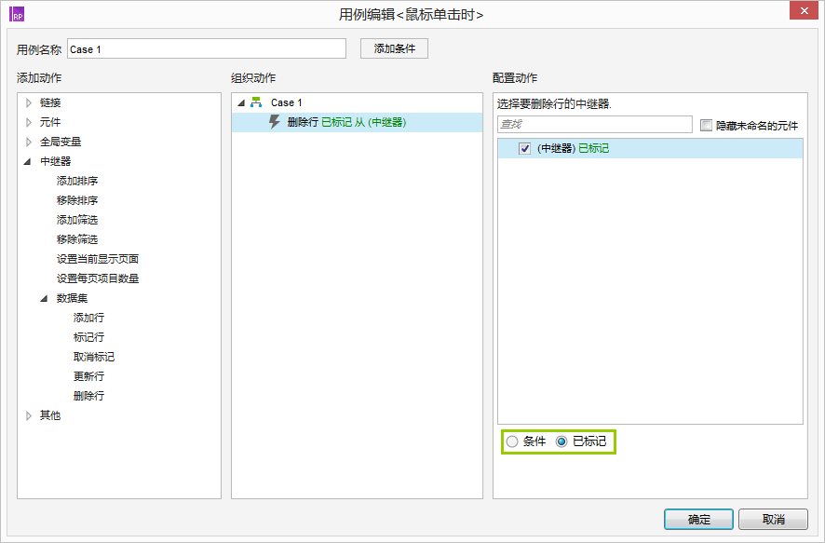
Task: Select 设置当前显示页面 action
Action: (98, 259)
